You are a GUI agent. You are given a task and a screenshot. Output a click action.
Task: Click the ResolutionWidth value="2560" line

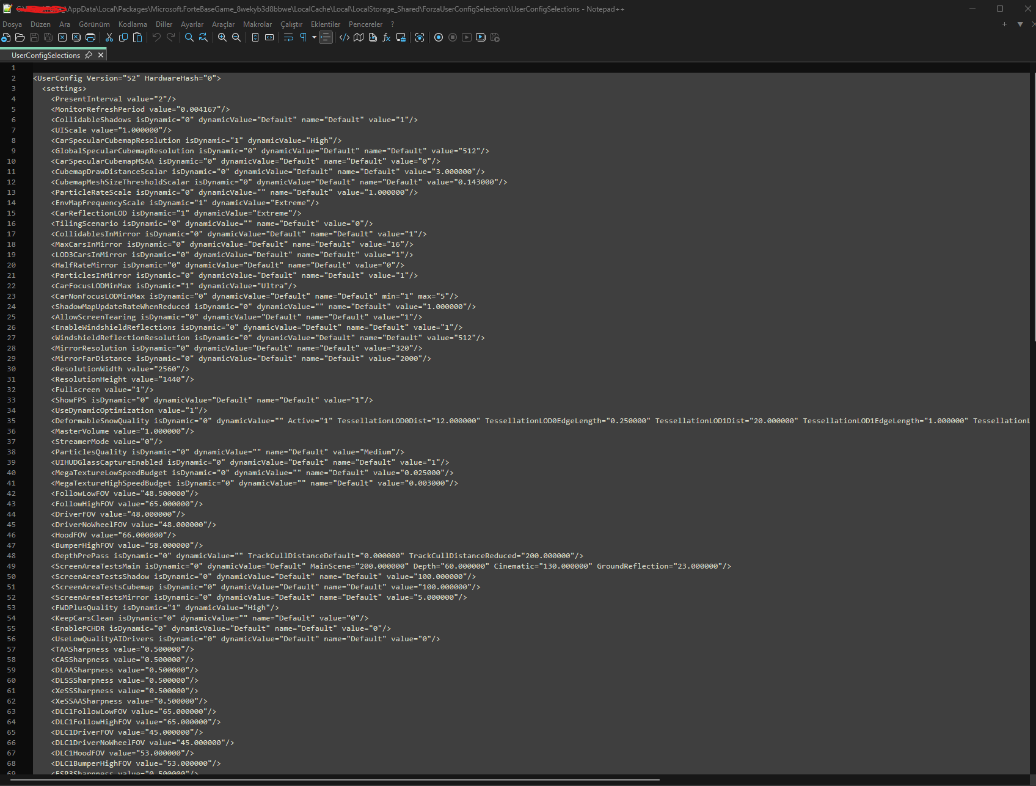[120, 369]
